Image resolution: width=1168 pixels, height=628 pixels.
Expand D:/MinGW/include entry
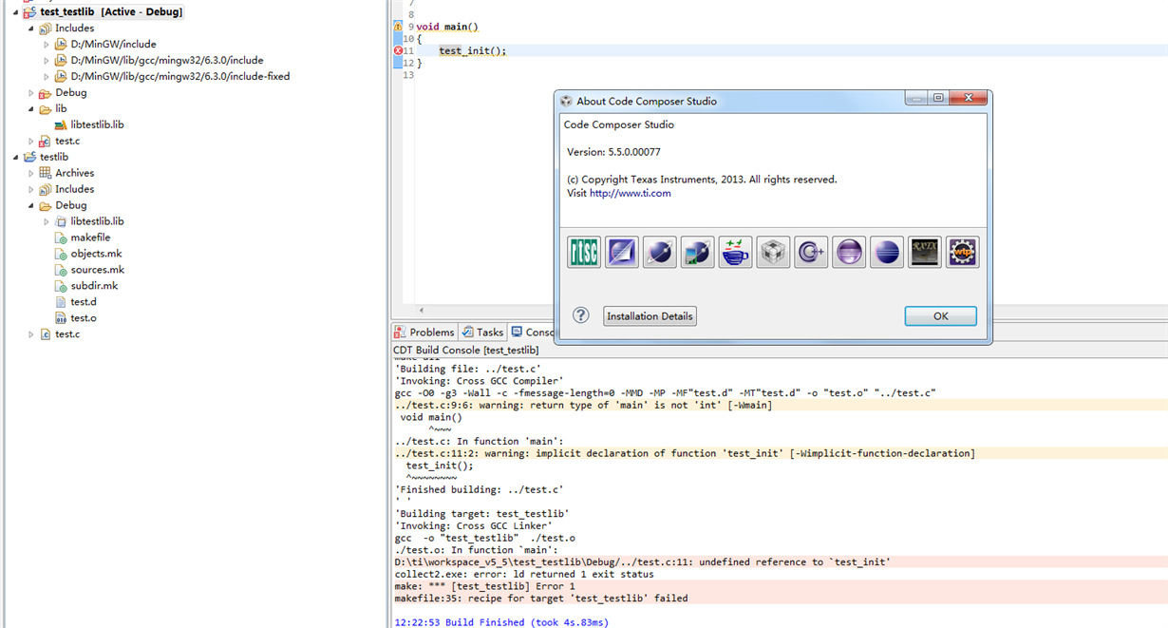click(47, 45)
